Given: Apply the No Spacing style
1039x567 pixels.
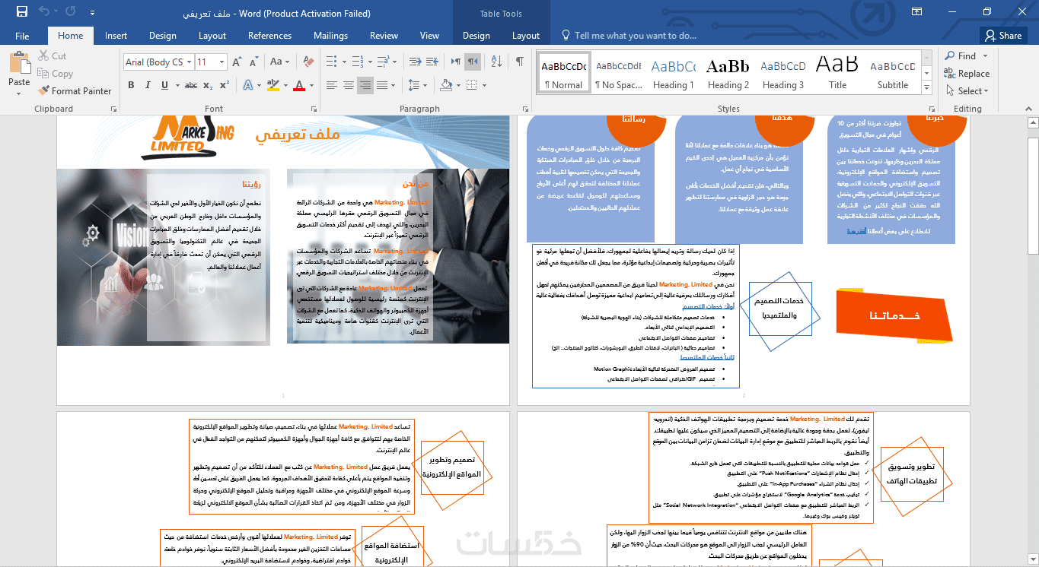Looking at the screenshot, I should click(x=618, y=74).
